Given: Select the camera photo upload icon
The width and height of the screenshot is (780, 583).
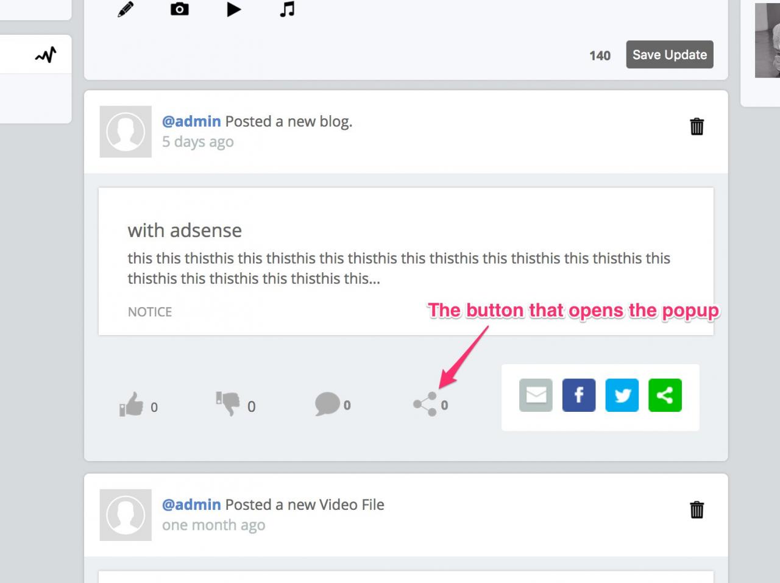Looking at the screenshot, I should pyautogui.click(x=179, y=9).
